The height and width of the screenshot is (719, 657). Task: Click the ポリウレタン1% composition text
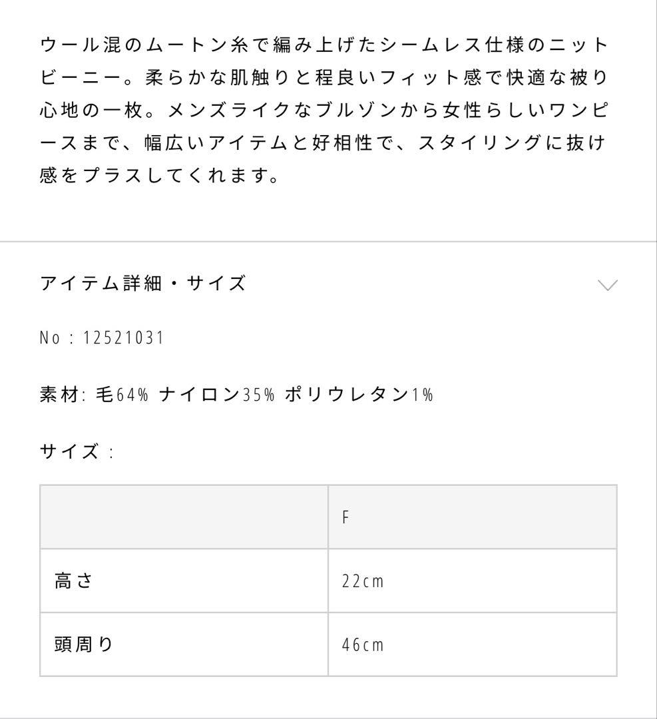359,394
